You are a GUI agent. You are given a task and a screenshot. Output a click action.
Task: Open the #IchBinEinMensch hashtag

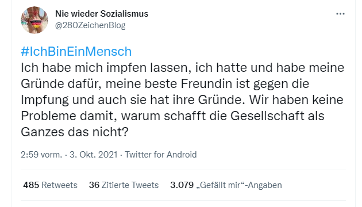(76, 51)
